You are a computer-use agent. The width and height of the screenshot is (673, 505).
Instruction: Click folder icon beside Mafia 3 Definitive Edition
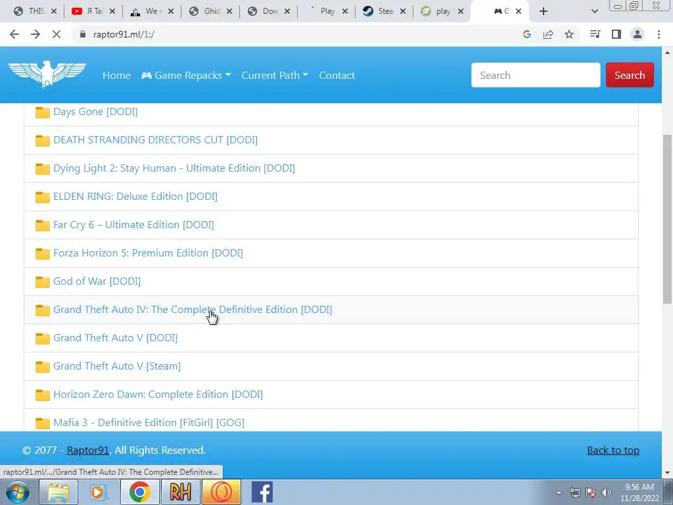pyautogui.click(x=43, y=423)
